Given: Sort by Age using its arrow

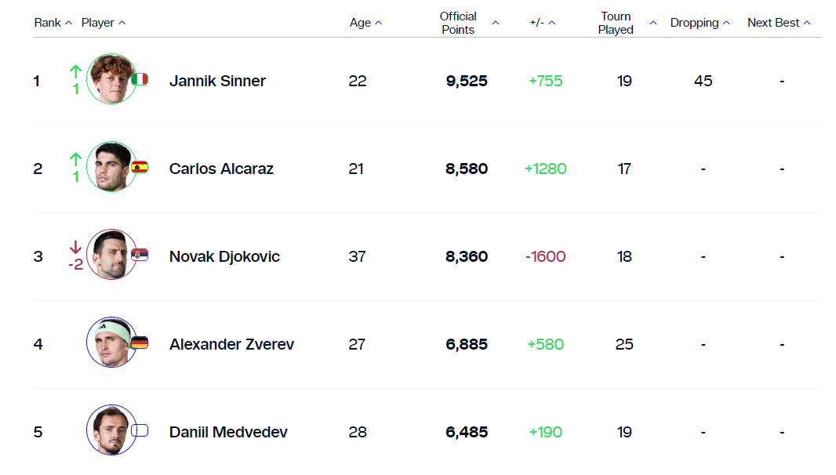Looking at the screenshot, I should click(379, 23).
